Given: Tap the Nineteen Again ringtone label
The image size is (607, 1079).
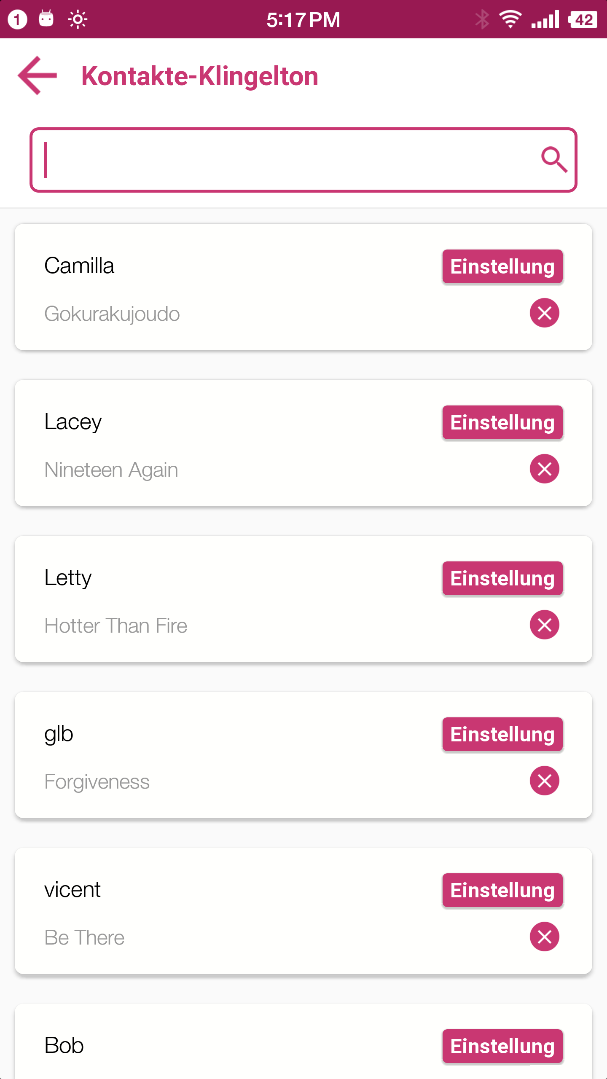Looking at the screenshot, I should [x=111, y=470].
